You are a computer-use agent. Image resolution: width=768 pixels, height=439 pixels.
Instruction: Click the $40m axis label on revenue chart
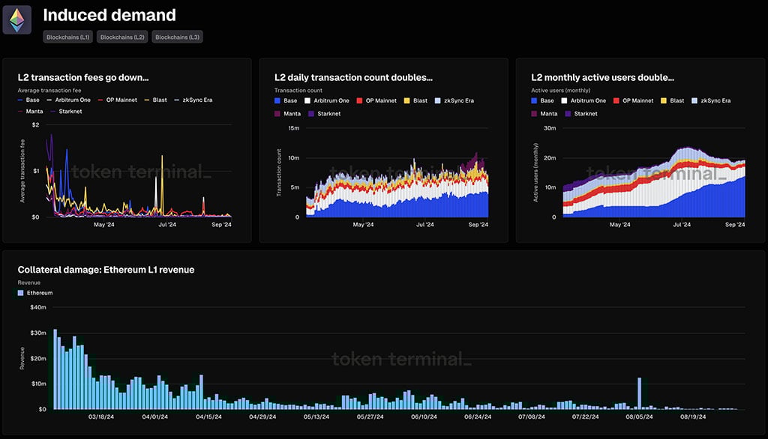click(x=38, y=307)
